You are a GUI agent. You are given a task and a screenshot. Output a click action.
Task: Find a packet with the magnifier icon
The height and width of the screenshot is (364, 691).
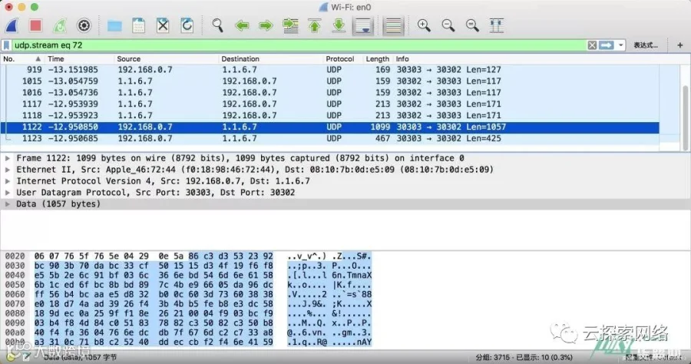click(217, 25)
